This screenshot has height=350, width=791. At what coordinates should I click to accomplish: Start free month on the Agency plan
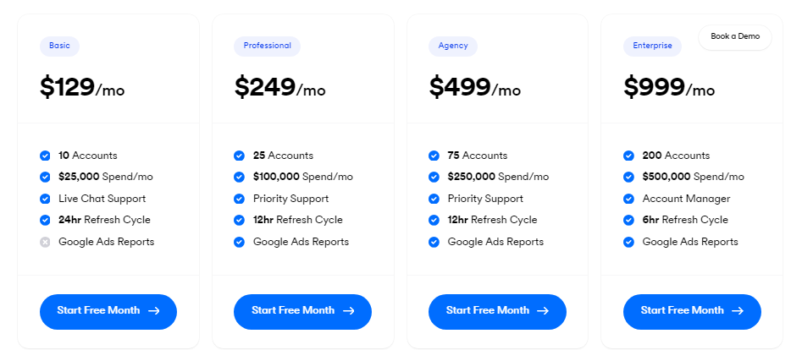[497, 312]
